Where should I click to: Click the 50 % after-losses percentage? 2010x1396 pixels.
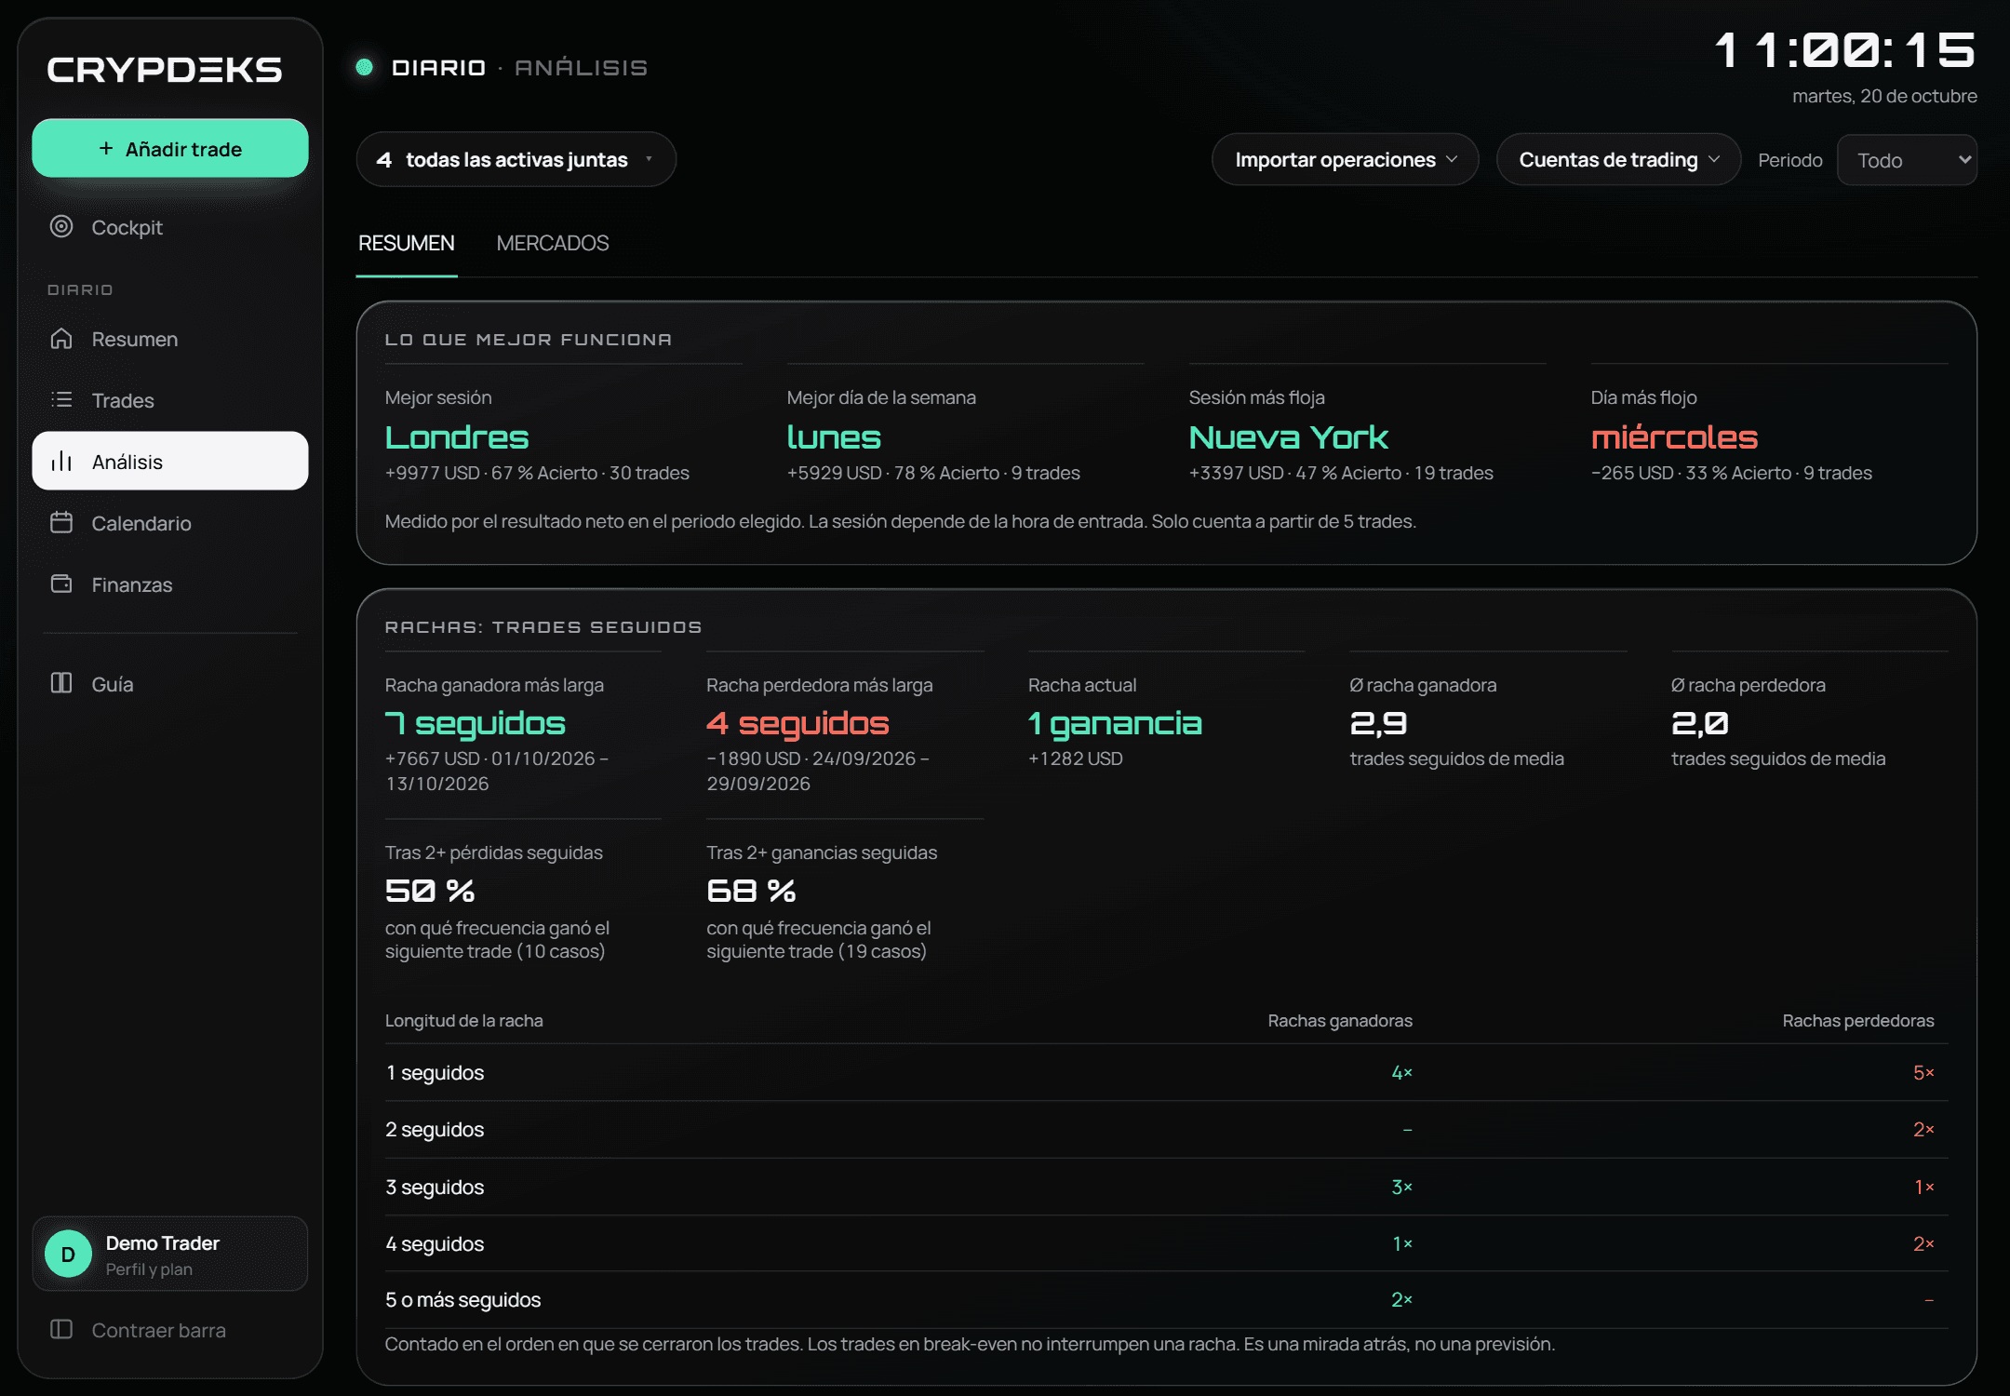pos(430,891)
